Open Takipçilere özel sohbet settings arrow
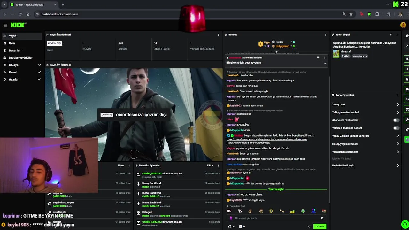This screenshot has width=409, height=230. [x=398, y=112]
